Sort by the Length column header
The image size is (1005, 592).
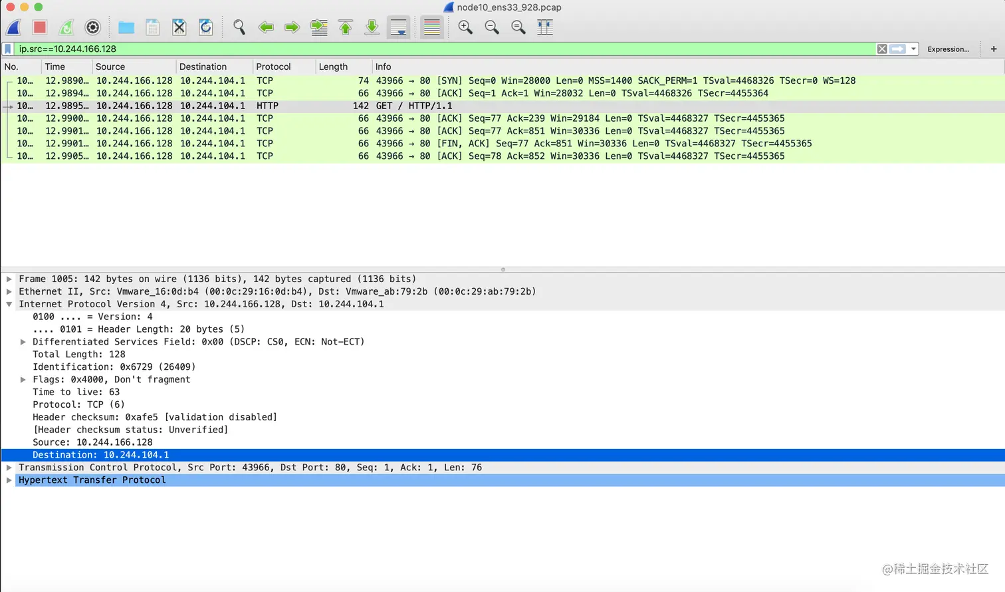(x=343, y=67)
